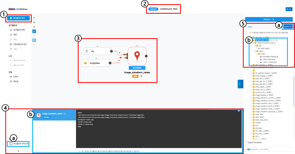The width and height of the screenshot is (295, 154).
Task: Click the rename pencil icon beside WORKFLOW_TEST
Action: tap(274, 40)
